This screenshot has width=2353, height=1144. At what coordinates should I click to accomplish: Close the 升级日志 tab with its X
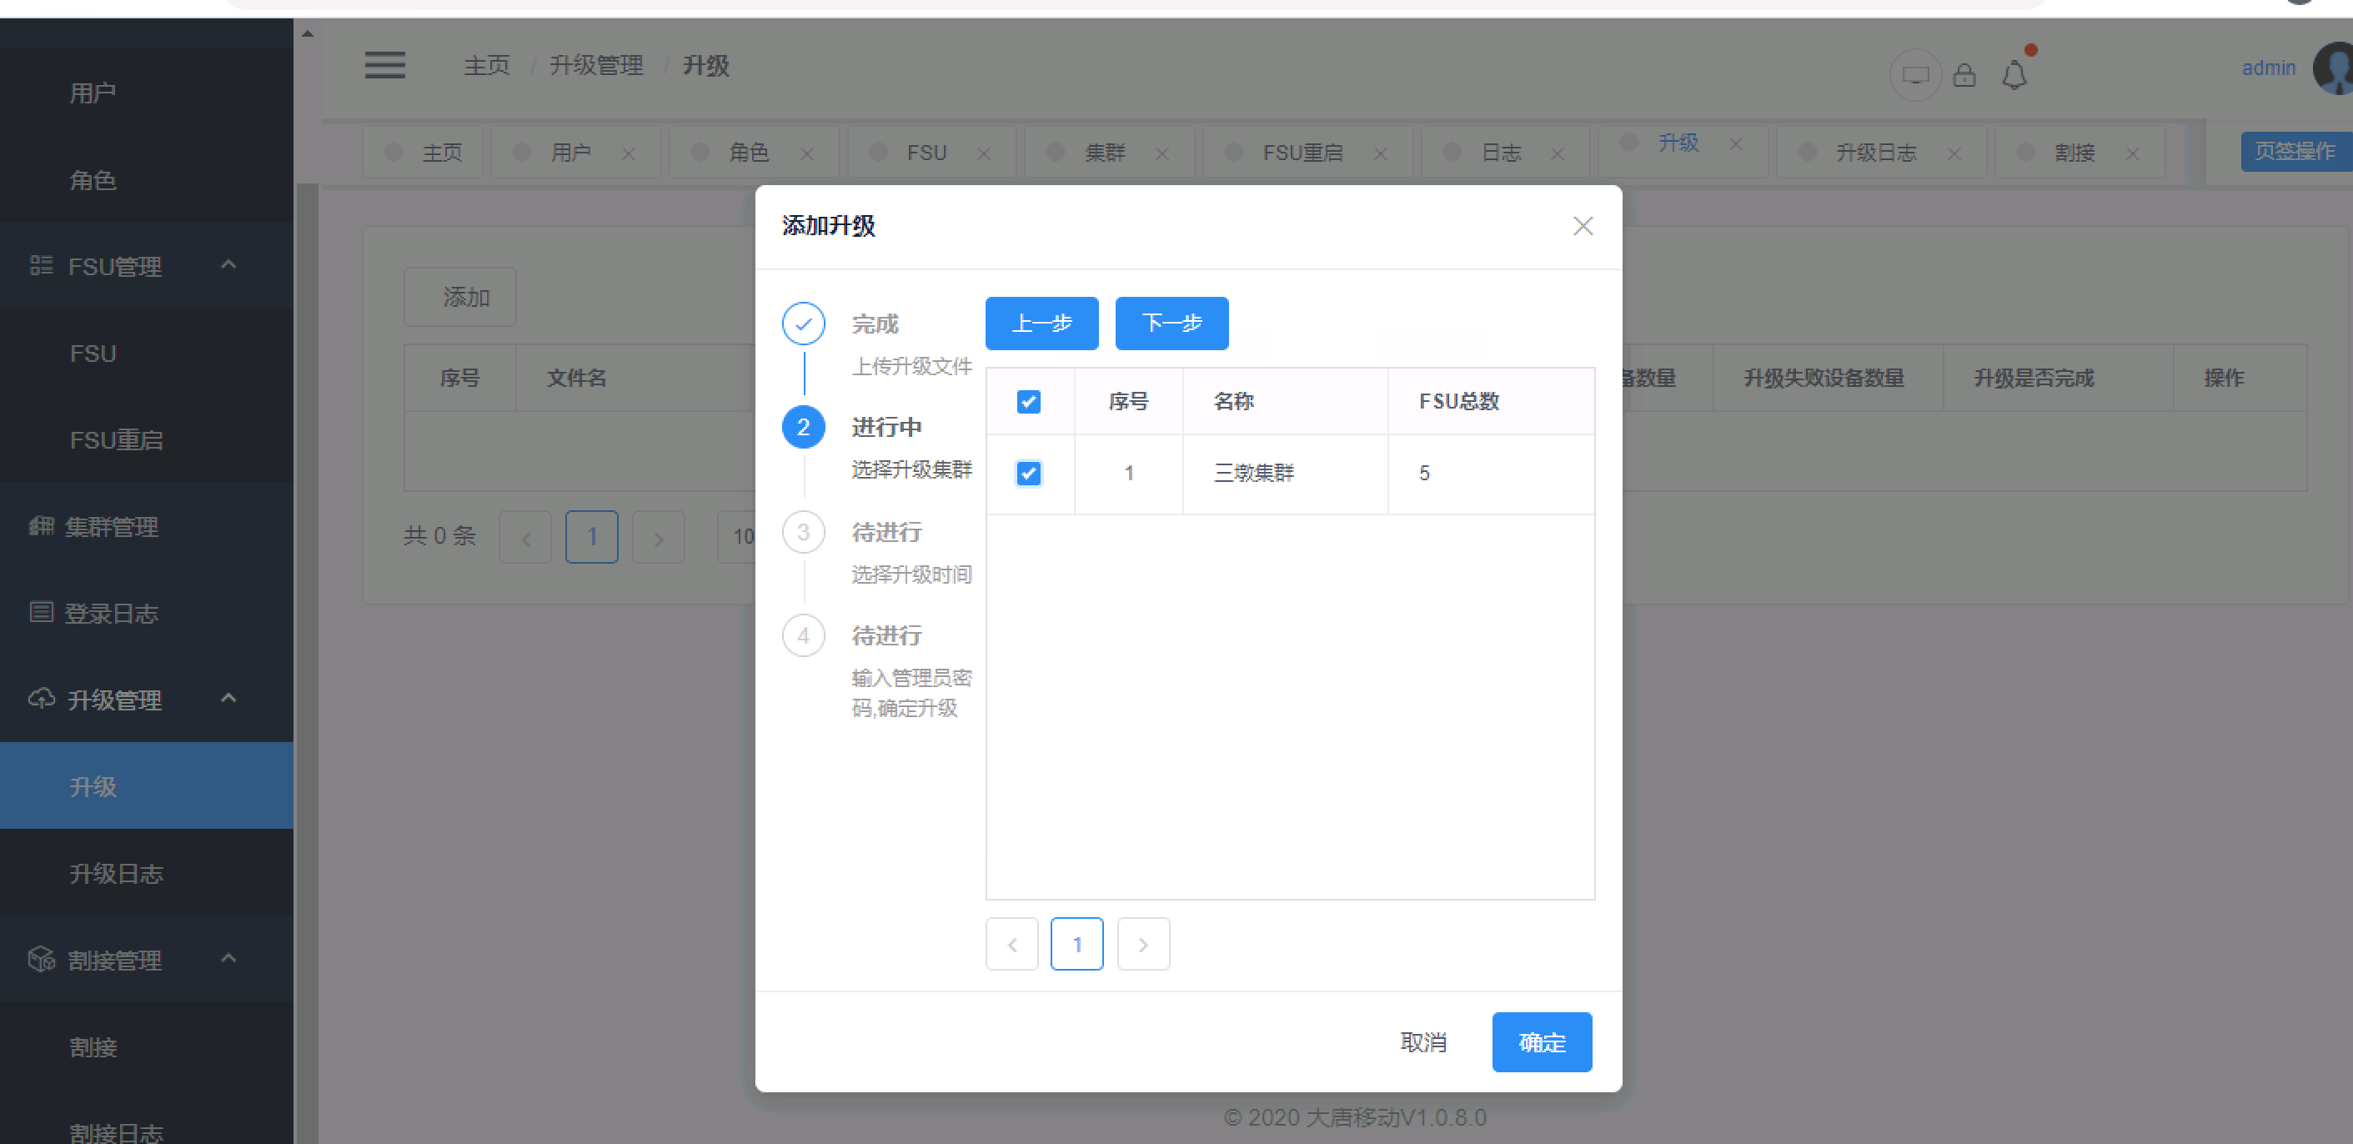(x=1954, y=153)
